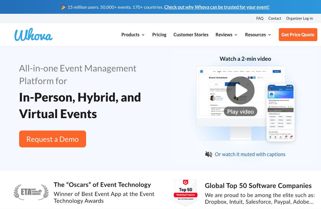This screenshot has width=321, height=209.
Task: Expand the Resources dropdown chevron
Action: point(270,35)
